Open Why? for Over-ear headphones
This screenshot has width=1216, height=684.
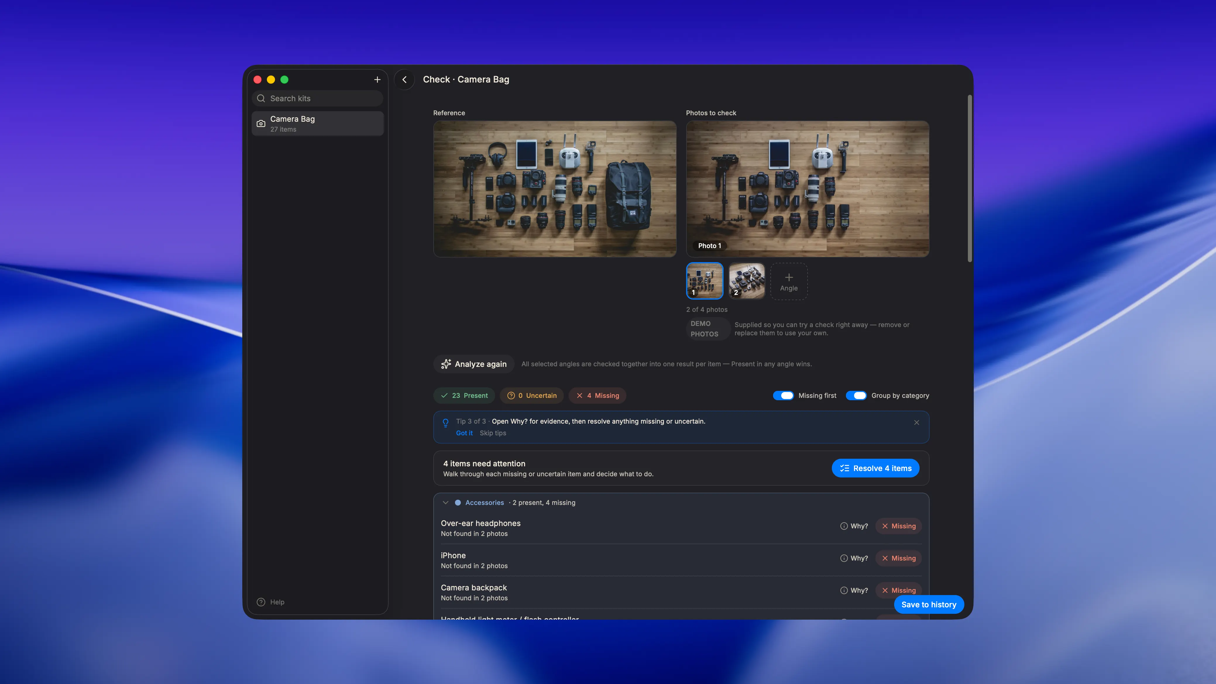(x=854, y=526)
